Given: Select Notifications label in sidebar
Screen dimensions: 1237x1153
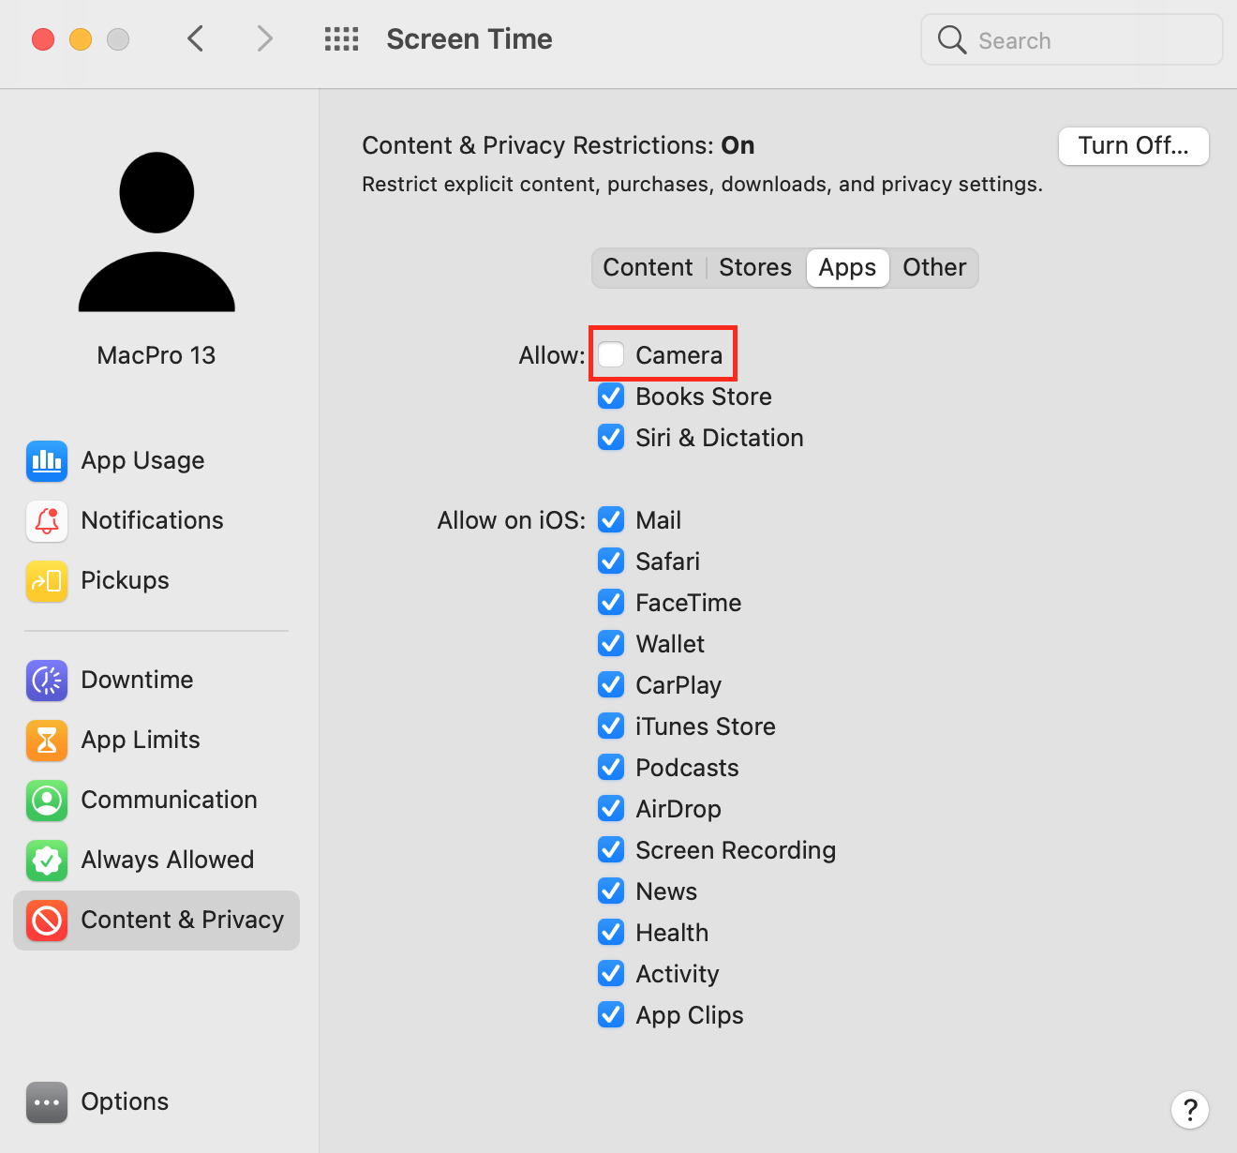Looking at the screenshot, I should pyautogui.click(x=153, y=520).
